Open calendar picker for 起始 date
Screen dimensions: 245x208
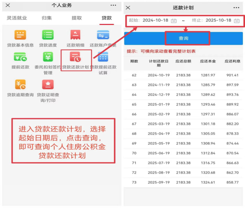point(174,21)
